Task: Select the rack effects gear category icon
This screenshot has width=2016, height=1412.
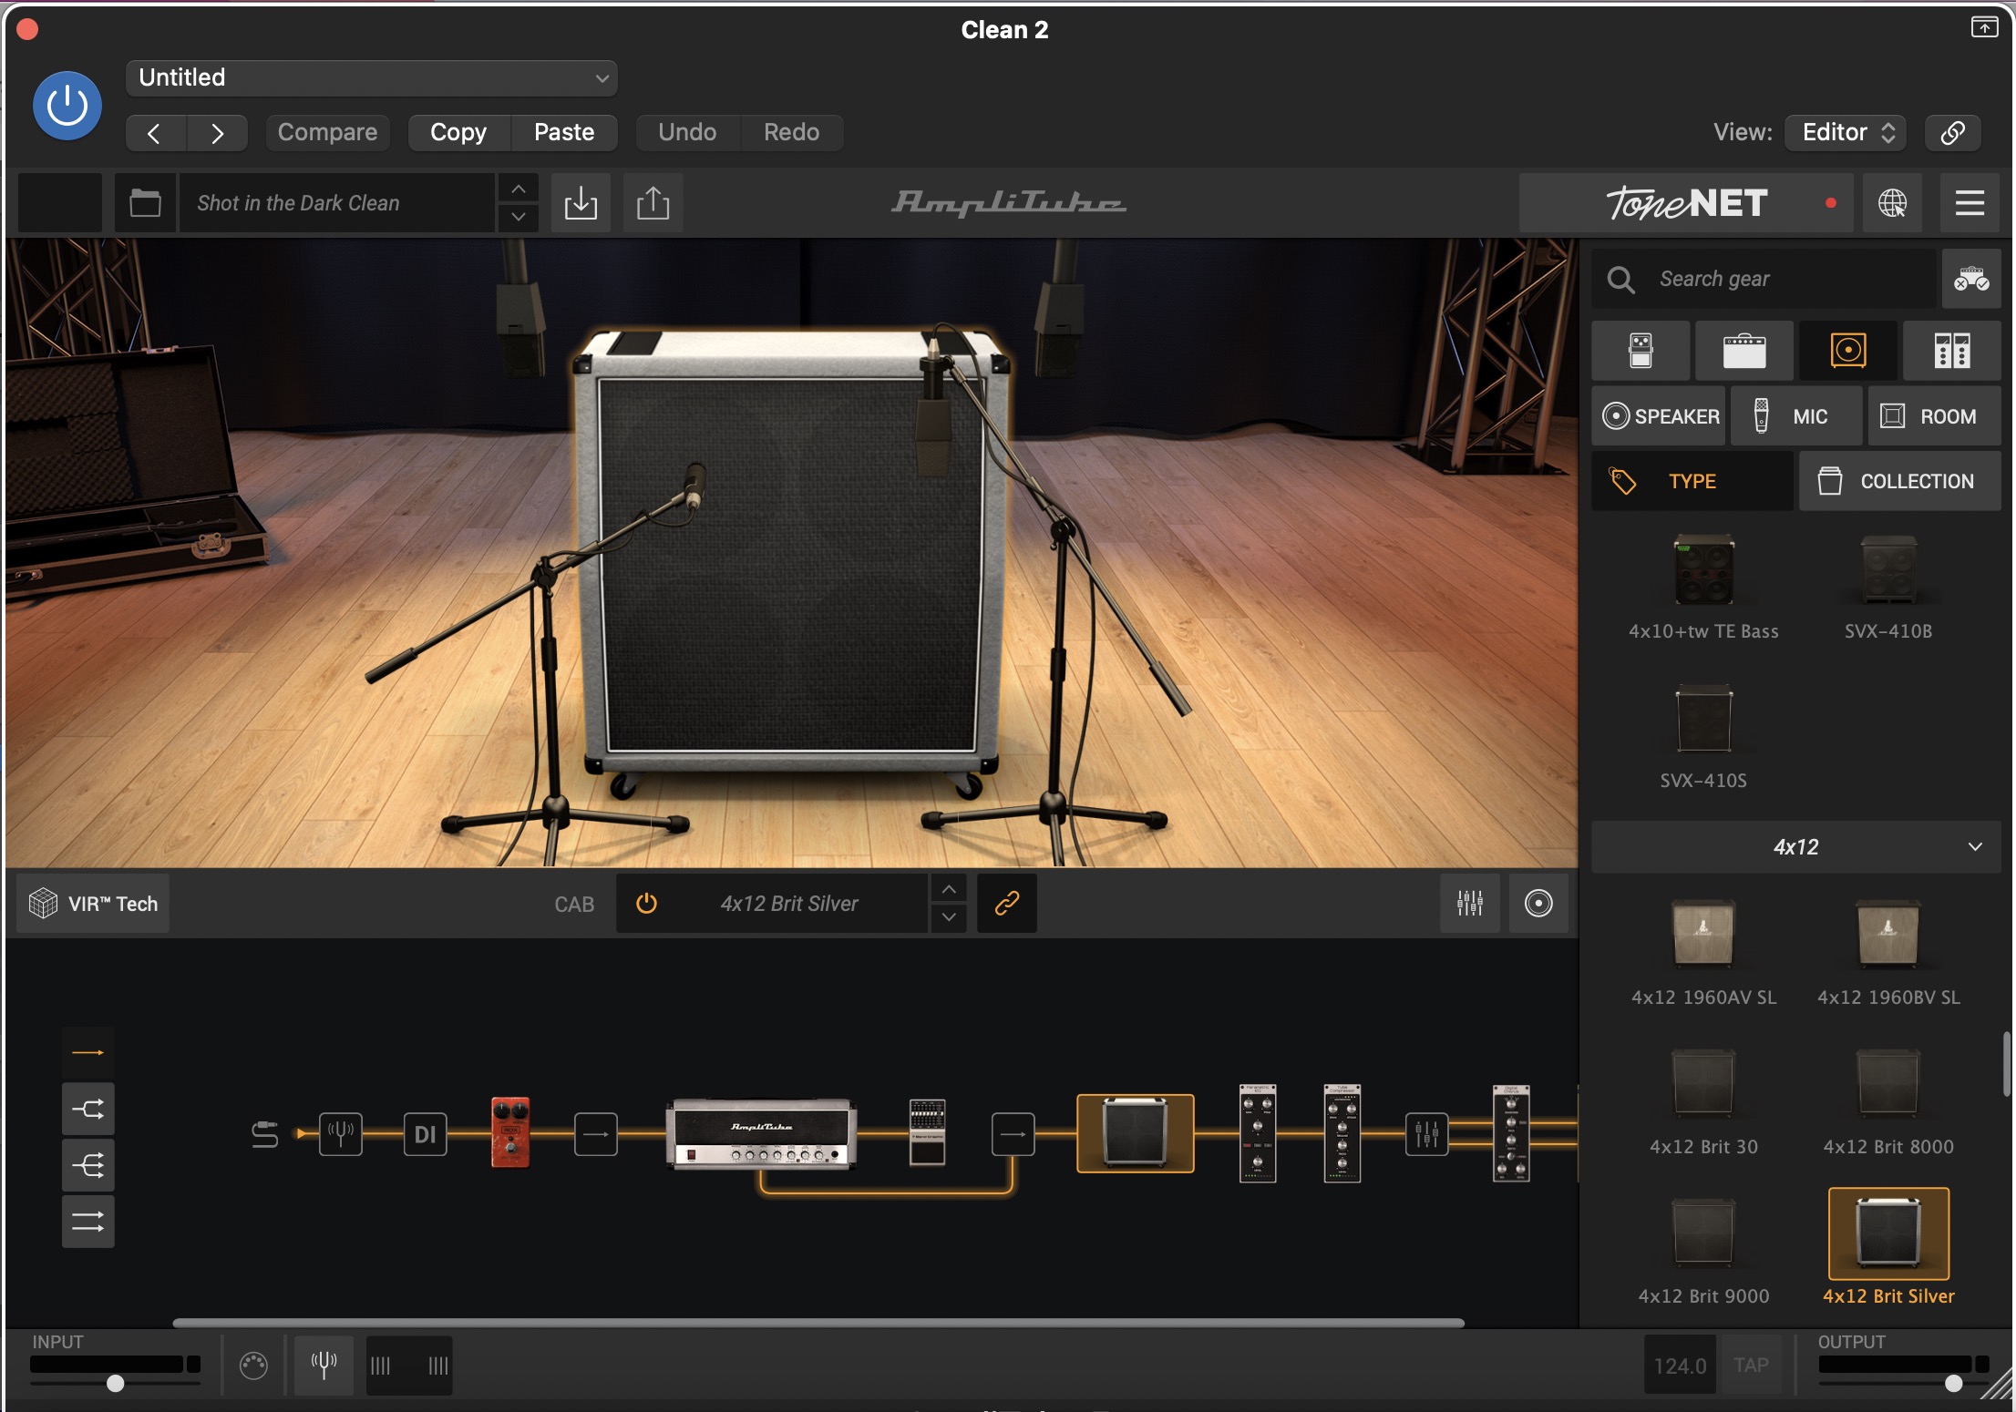Action: click(x=1952, y=351)
